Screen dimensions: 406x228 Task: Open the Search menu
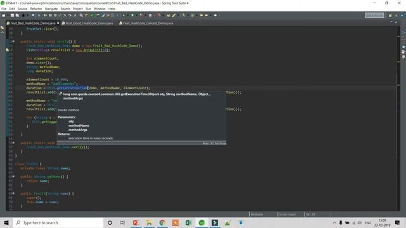pos(65,9)
